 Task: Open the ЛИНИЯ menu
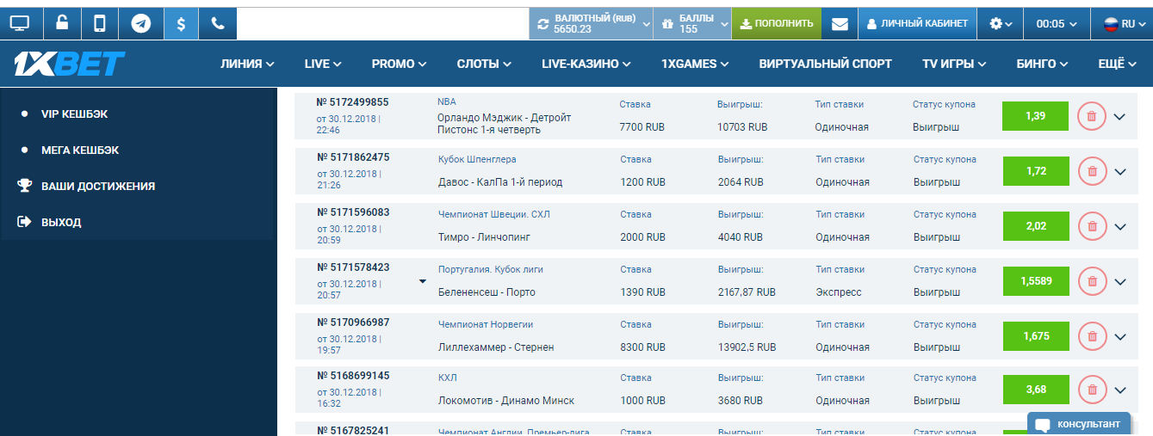pos(247,64)
